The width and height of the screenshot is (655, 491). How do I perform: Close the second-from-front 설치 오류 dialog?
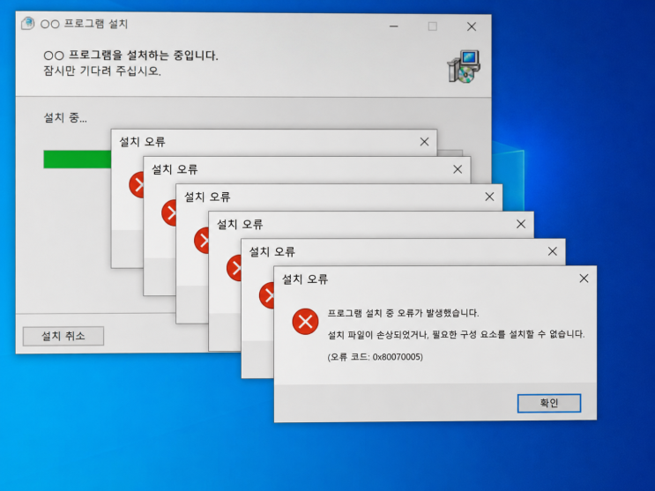coord(552,251)
